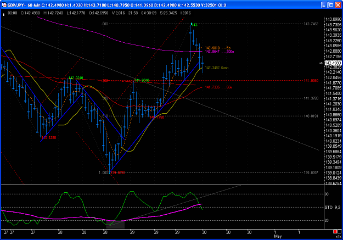343x240 pixels.
Task: Click the 140.0234 price axis label
Action: 333,141
